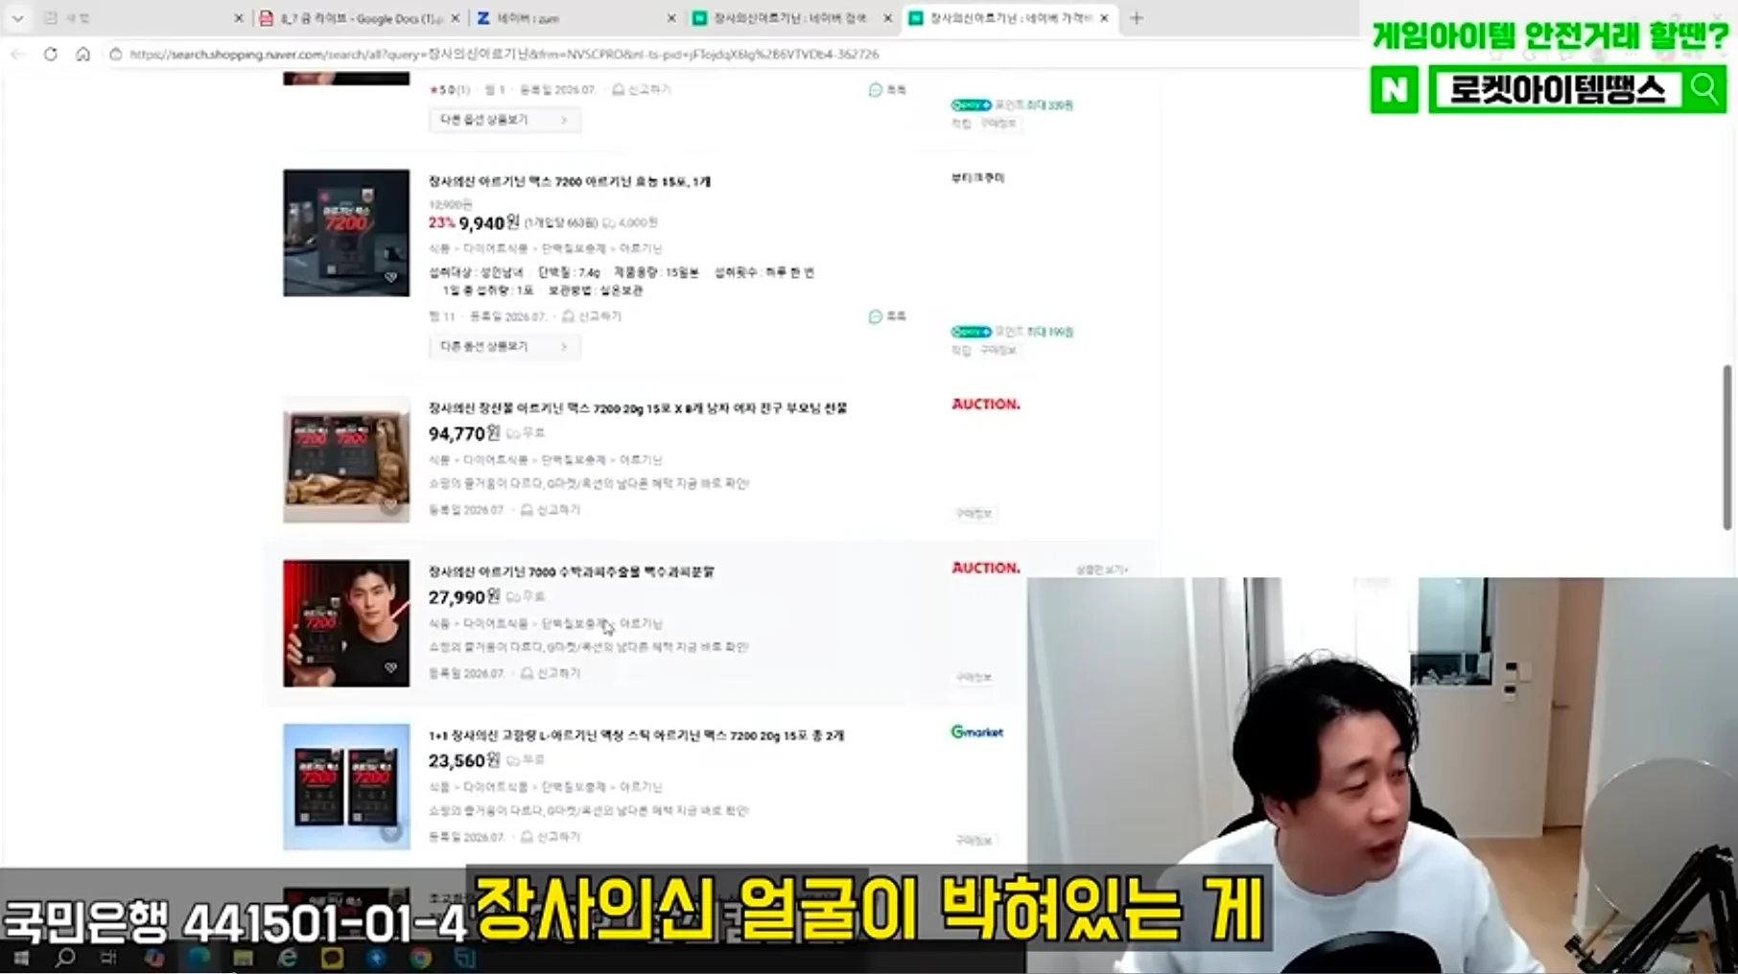The width and height of the screenshot is (1738, 974).
Task: Open the Auction seller logo for 94,770원 item
Action: (985, 405)
